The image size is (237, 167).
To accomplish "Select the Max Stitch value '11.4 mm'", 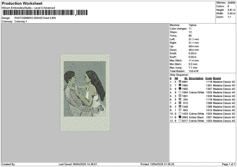I will 194,61.
